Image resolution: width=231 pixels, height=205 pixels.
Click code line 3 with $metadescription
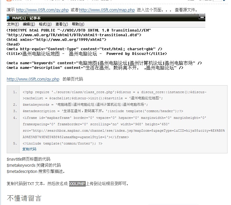pos(103,111)
